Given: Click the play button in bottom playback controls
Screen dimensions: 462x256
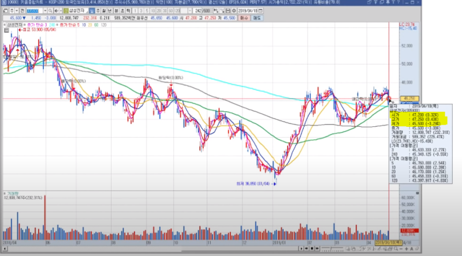Looking at the screenshot, I should pyautogui.click(x=301, y=249).
